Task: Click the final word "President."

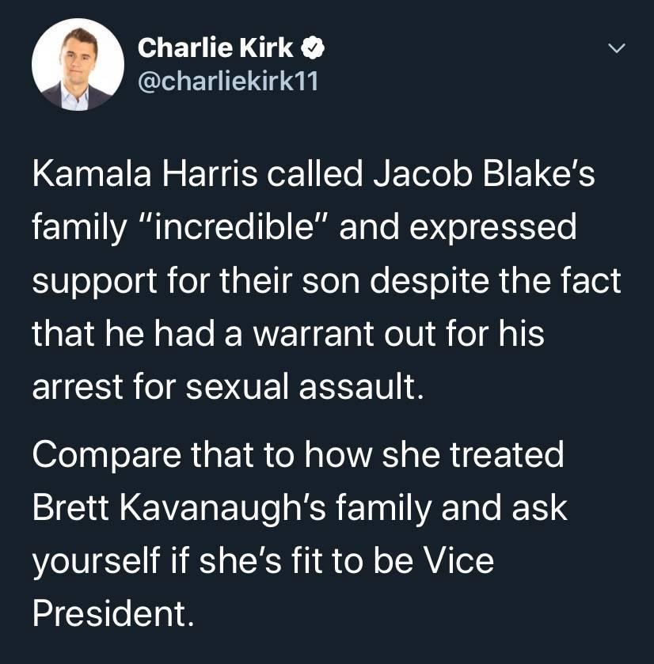Action: tap(113, 614)
